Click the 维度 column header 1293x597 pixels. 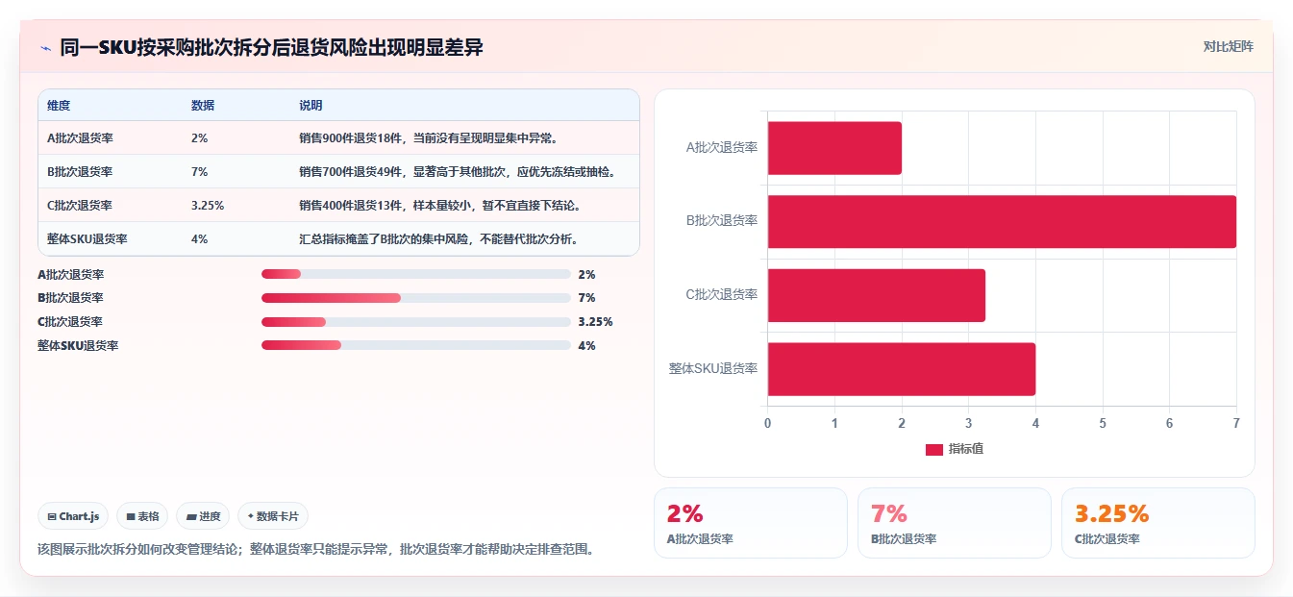(x=59, y=105)
